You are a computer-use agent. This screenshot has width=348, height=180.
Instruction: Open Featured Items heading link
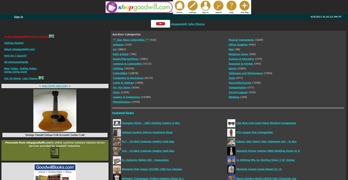(x=123, y=113)
